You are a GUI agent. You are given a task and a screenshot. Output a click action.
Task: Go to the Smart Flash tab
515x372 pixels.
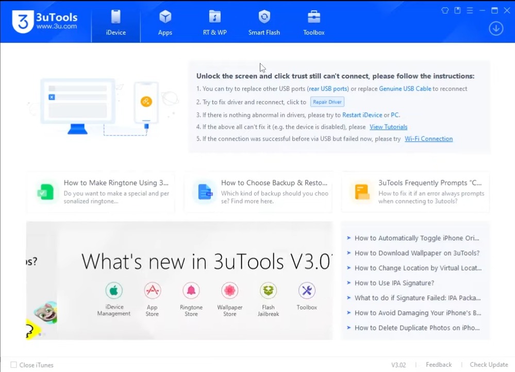(264, 22)
